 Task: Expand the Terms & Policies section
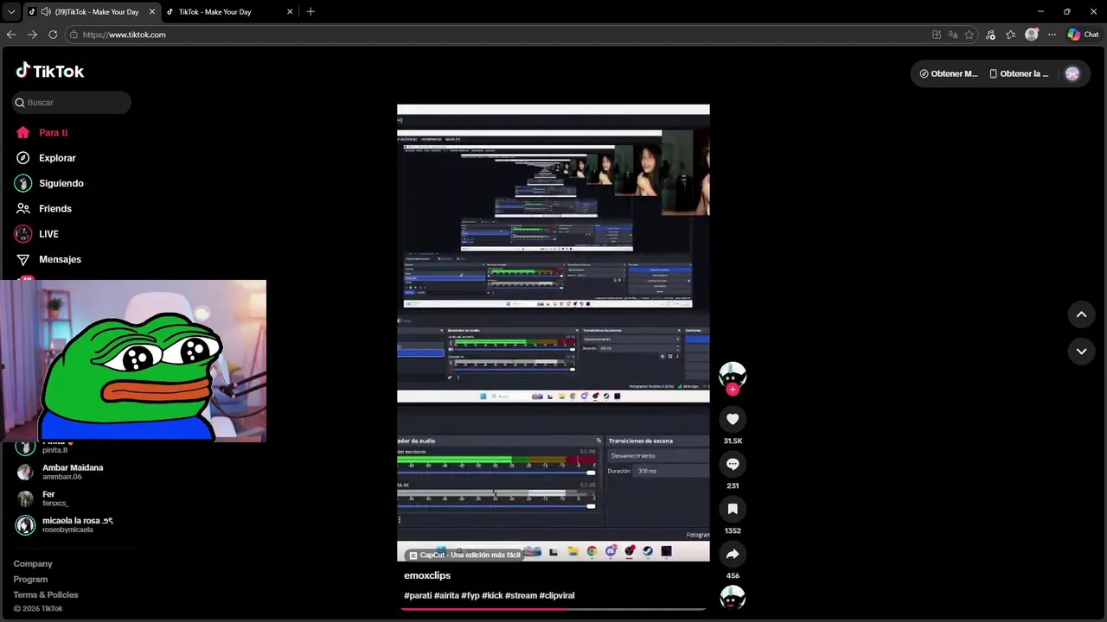point(46,594)
